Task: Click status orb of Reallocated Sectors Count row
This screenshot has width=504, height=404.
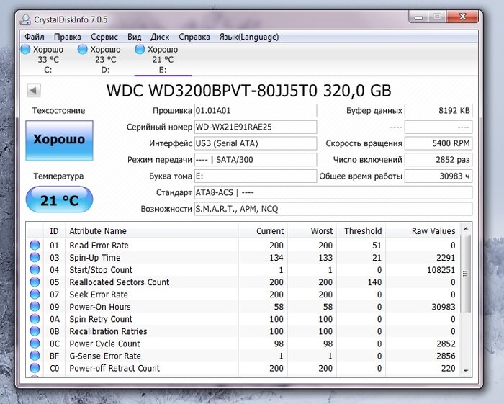Action: (x=35, y=282)
